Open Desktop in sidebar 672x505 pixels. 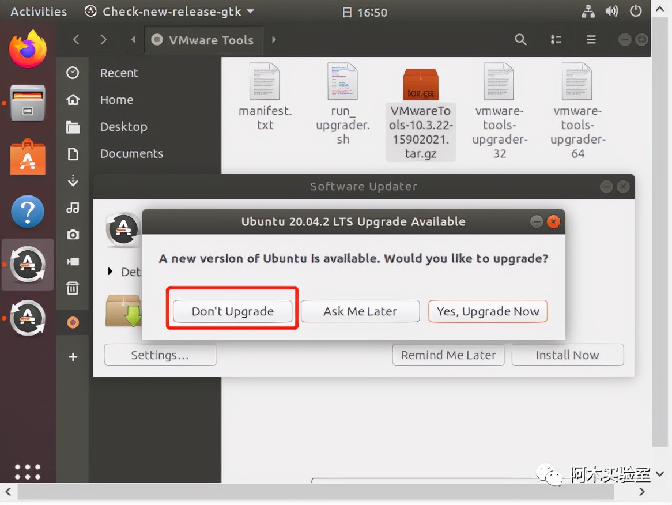[123, 127]
